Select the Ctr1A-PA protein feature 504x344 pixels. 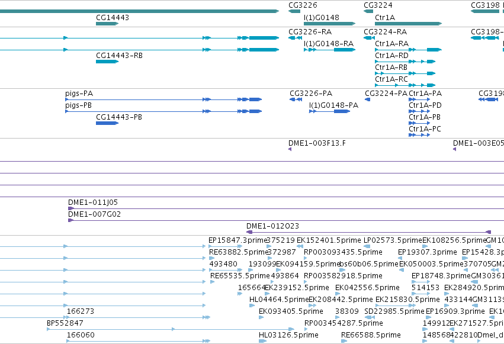[419, 99]
